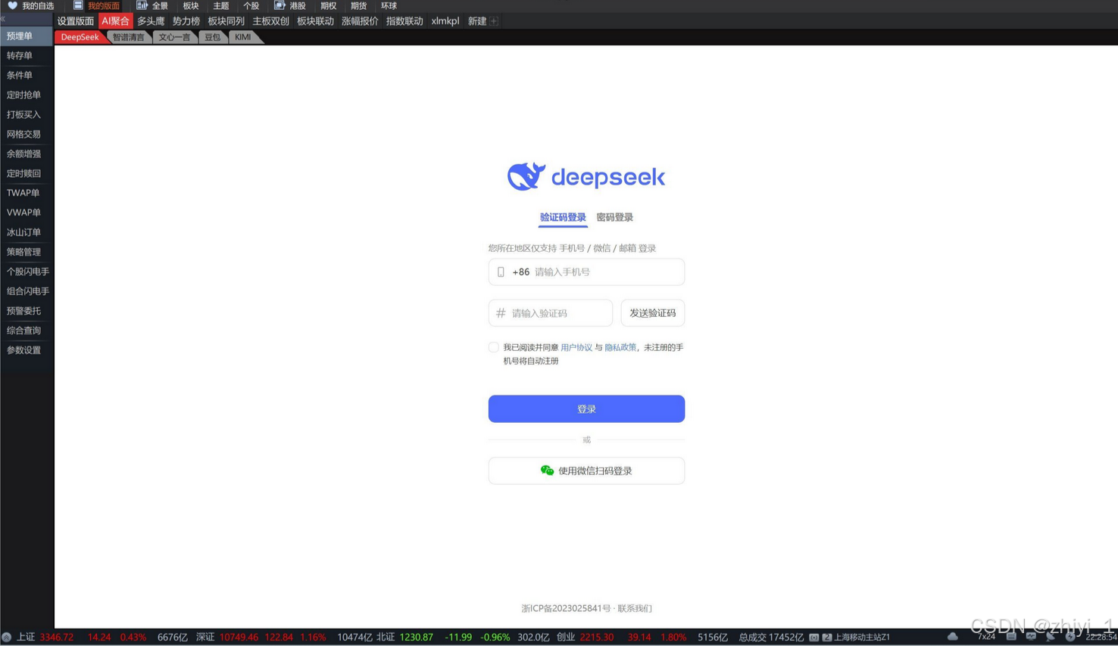This screenshot has width=1118, height=646.
Task: Click the number 2 icon in the status bar
Action: [826, 638]
